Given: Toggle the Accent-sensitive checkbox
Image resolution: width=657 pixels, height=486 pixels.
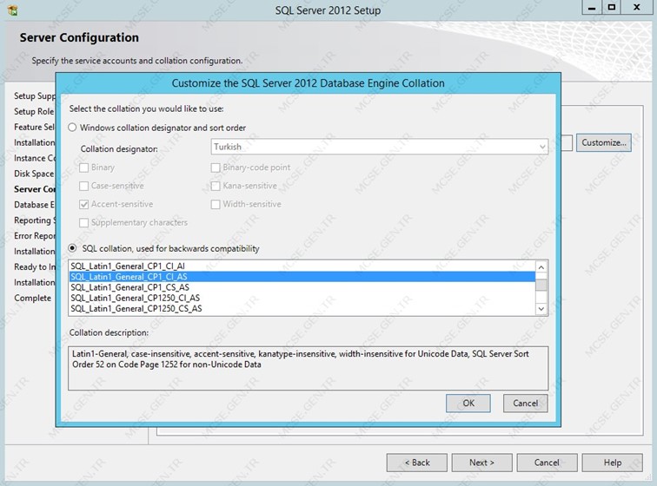Looking at the screenshot, I should pos(83,204).
